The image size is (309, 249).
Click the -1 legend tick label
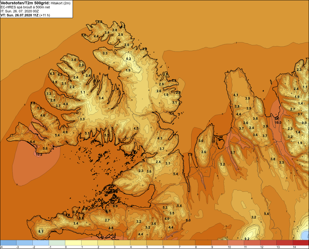pos(50,247)
